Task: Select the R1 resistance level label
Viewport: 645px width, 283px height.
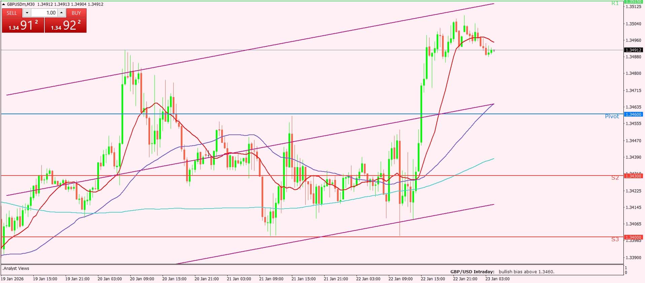Action: tap(615, 3)
